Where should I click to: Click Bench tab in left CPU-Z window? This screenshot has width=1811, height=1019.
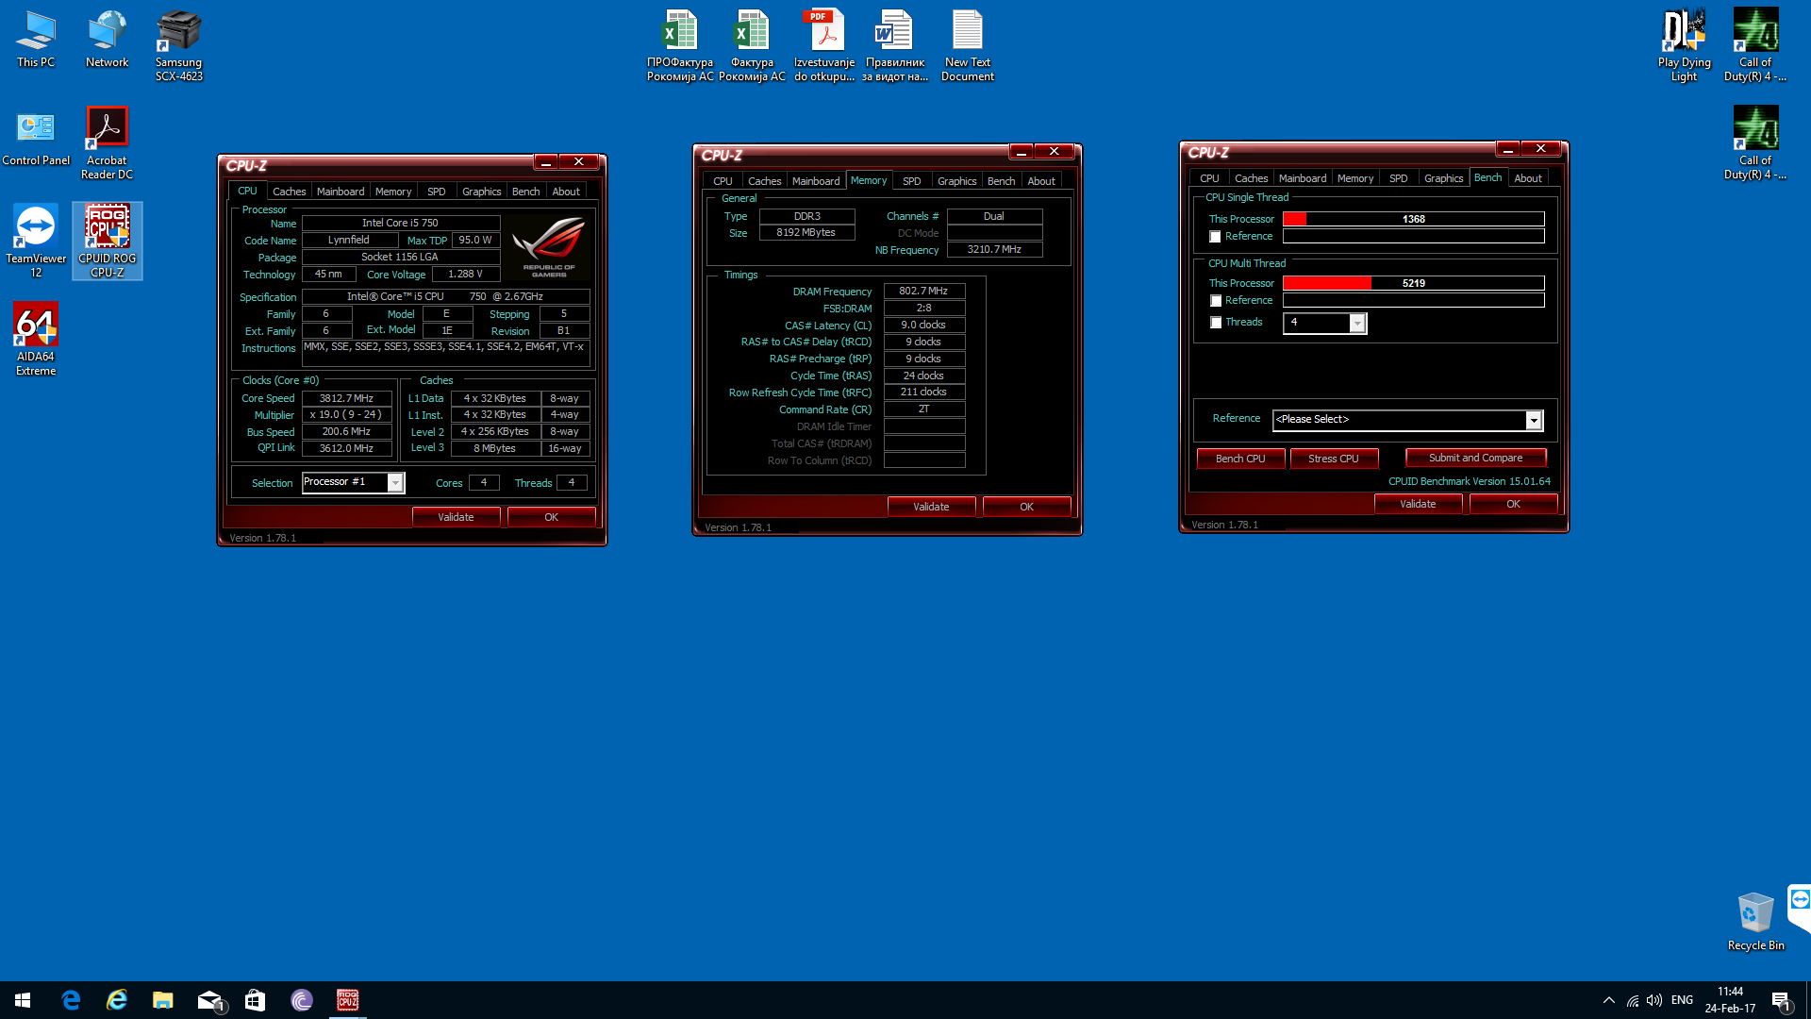pos(525,192)
